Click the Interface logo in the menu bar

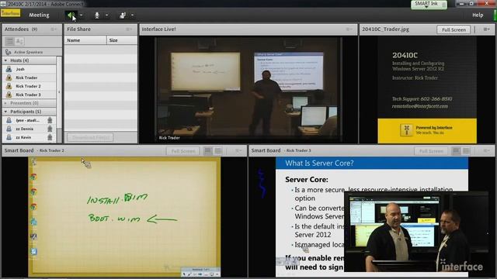click(x=10, y=13)
